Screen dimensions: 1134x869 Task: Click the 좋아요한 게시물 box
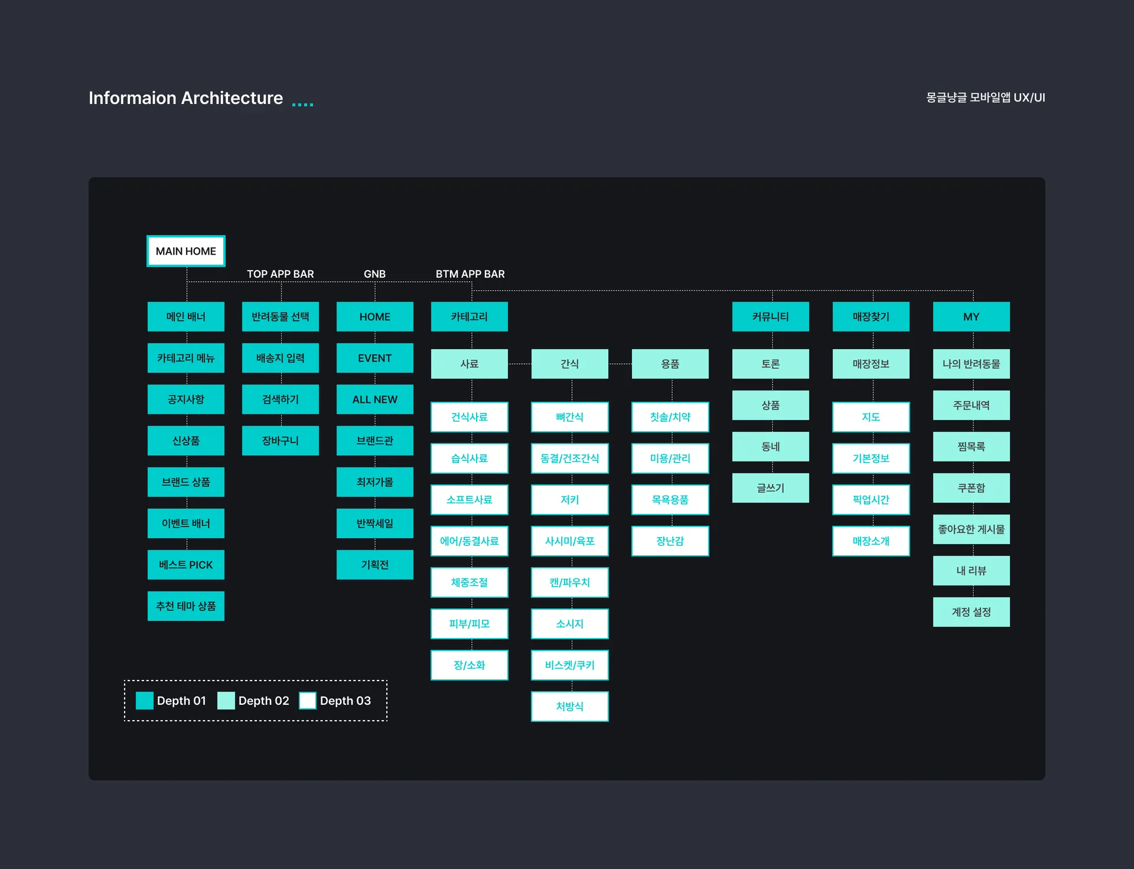[972, 529]
